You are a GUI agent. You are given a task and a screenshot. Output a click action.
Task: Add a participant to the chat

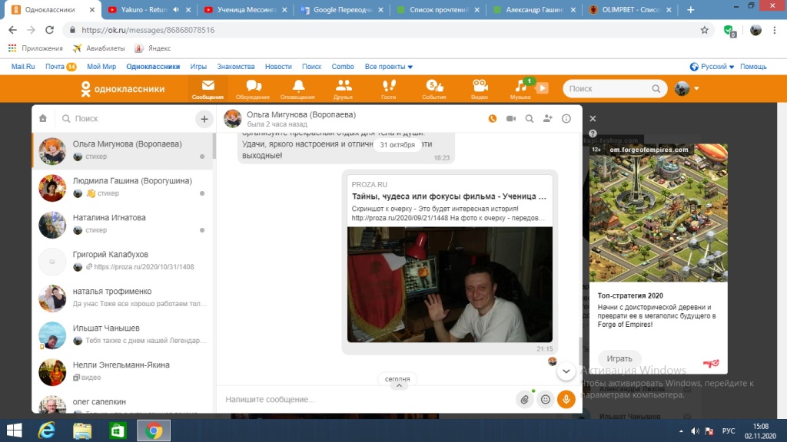[x=547, y=119]
